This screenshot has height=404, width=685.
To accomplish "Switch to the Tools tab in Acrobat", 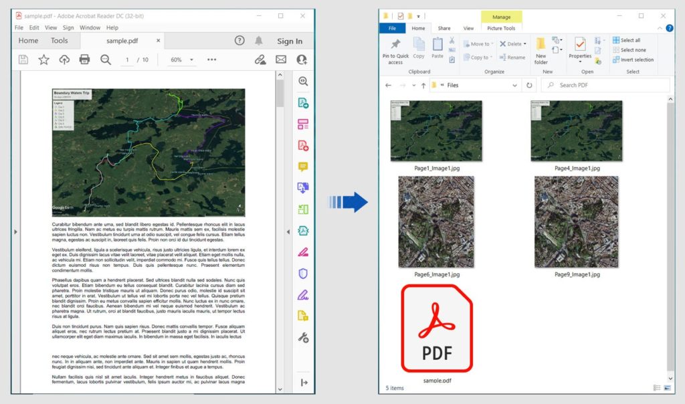I will point(60,40).
